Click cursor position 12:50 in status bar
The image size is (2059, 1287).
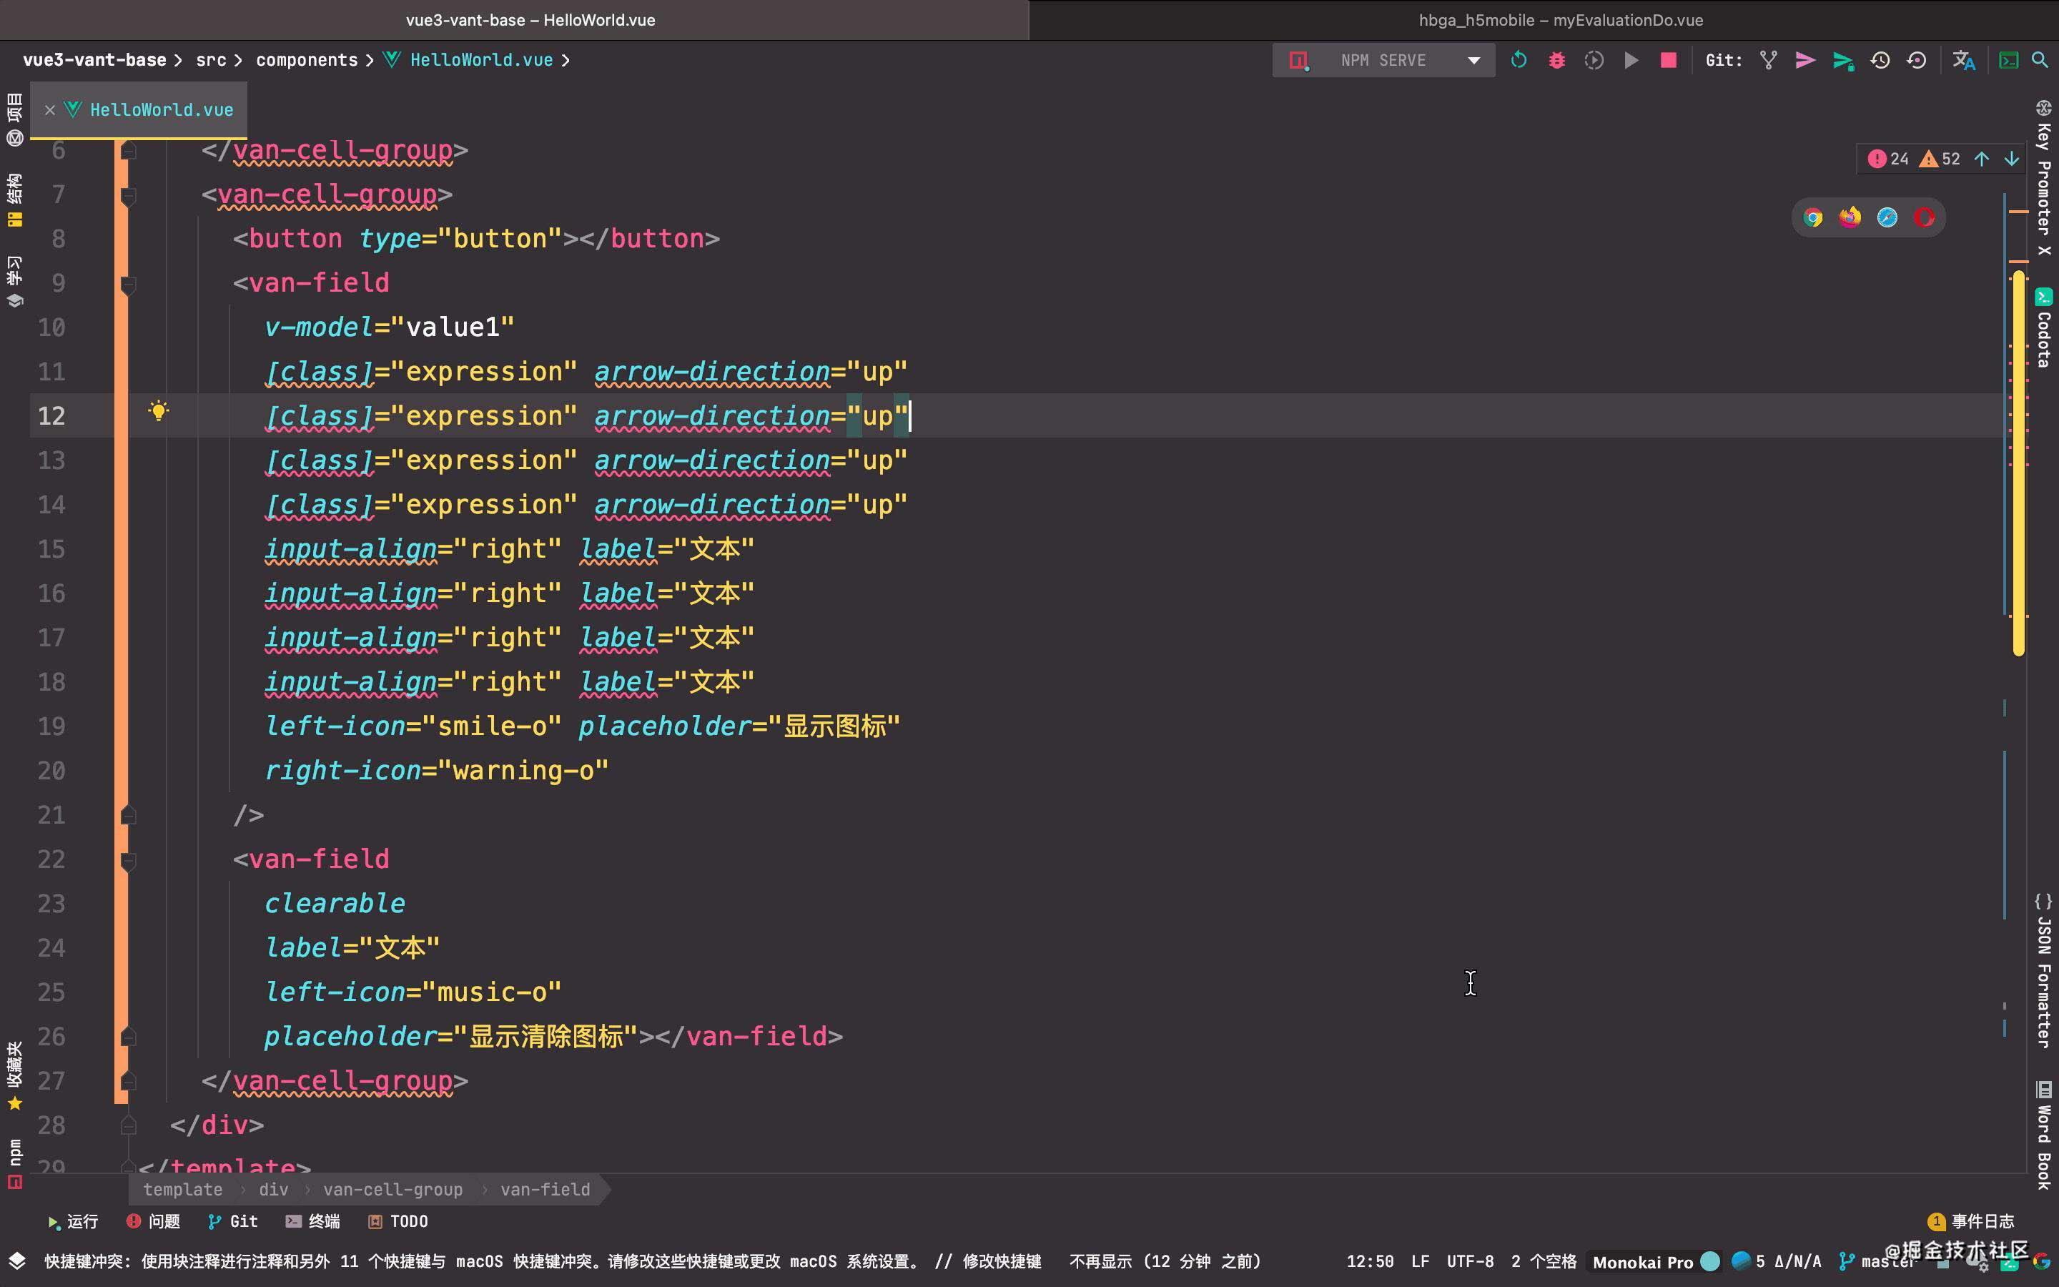click(x=1370, y=1261)
